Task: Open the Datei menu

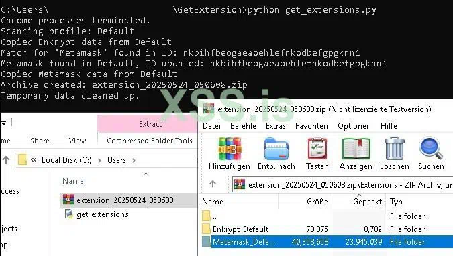Action: click(211, 126)
